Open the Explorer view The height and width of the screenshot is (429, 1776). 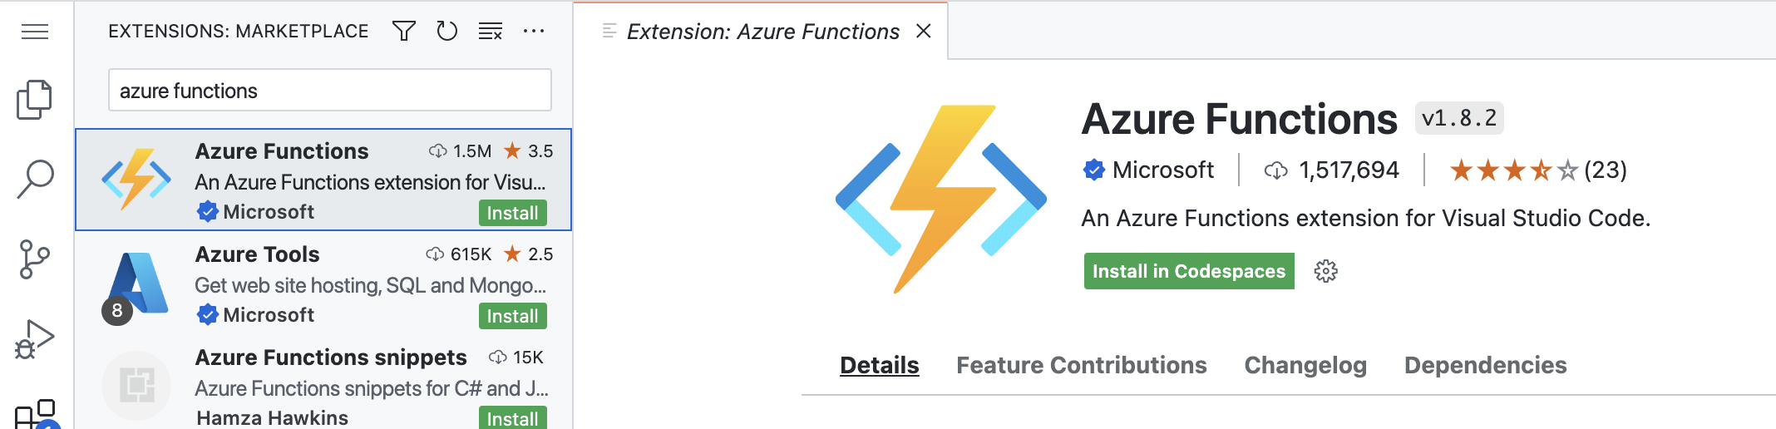click(x=35, y=100)
